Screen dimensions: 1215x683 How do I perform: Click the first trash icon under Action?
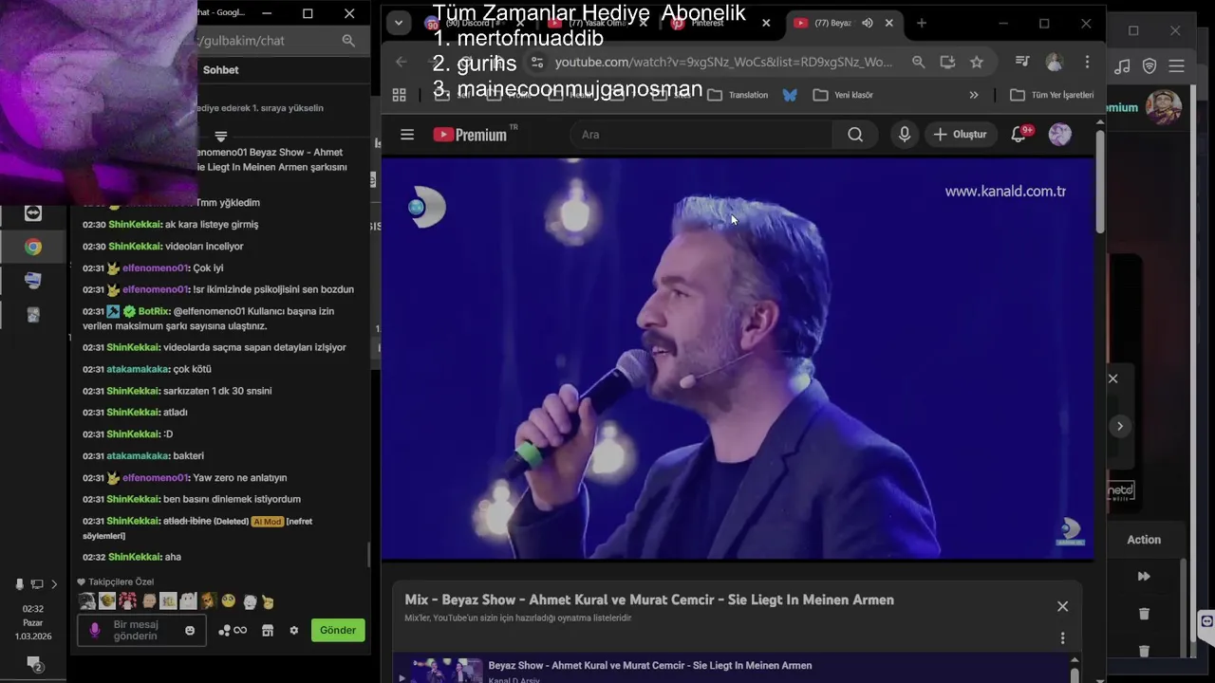click(x=1144, y=614)
